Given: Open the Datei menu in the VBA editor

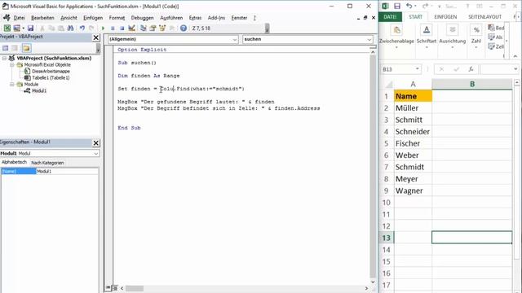Looking at the screenshot, I should pos(20,18).
